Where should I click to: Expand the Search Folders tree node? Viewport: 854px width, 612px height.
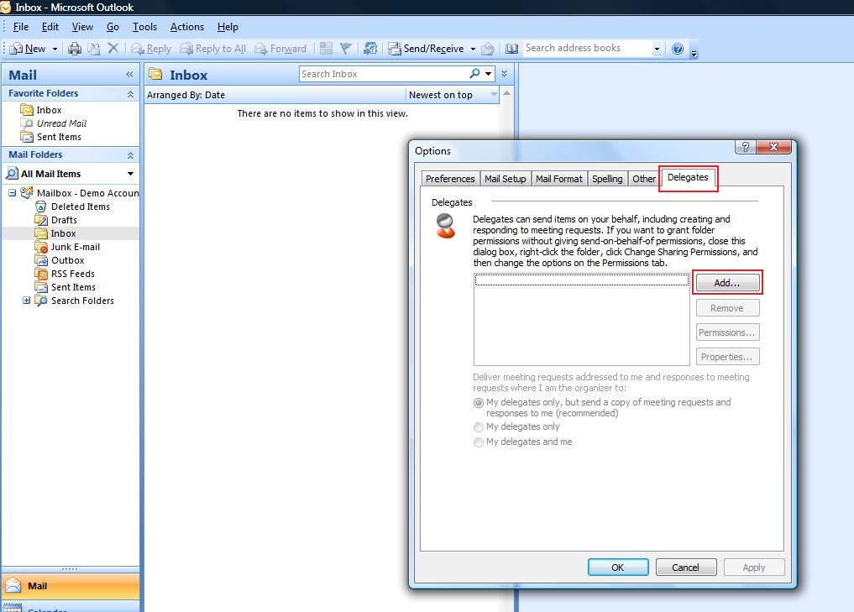click(x=26, y=301)
